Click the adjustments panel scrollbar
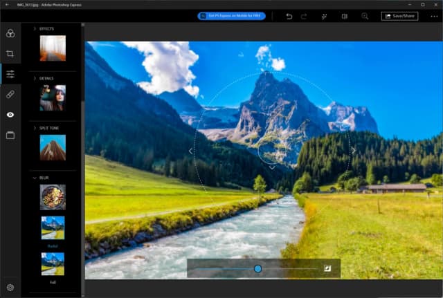Screen dimensions: 443x298 tap(83, 62)
